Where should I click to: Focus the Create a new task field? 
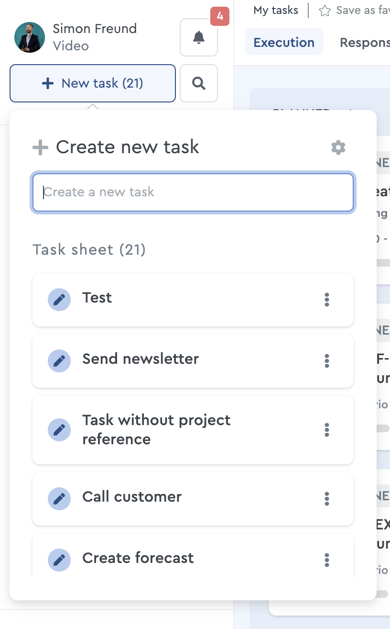coord(193,192)
